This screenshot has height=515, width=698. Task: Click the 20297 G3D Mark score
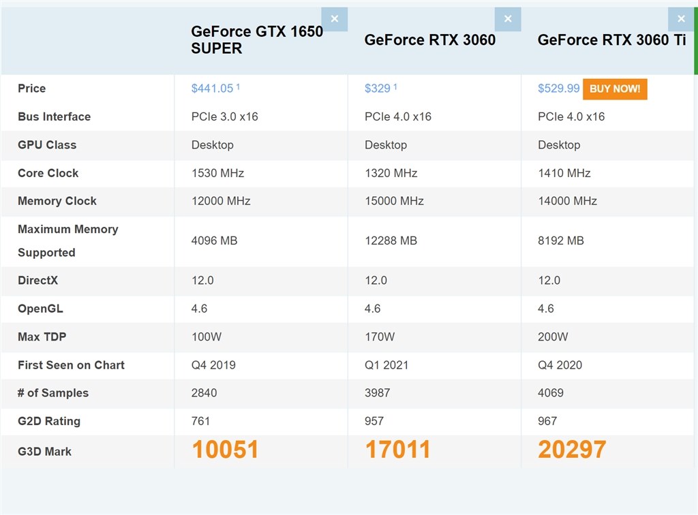point(572,449)
